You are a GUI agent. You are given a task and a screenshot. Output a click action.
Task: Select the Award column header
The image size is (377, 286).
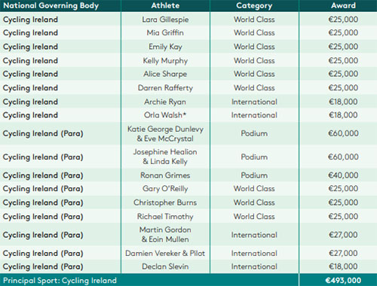[343, 5]
